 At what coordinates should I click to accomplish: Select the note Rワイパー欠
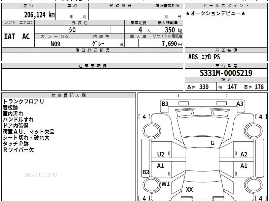click(18, 150)
